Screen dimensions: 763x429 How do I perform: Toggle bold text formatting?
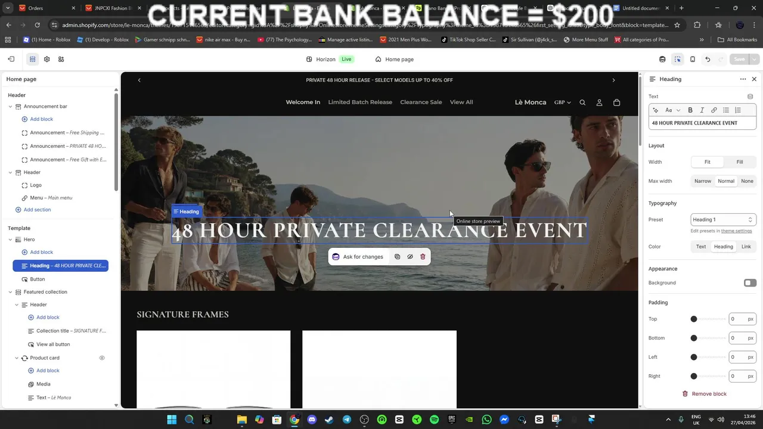tap(690, 110)
